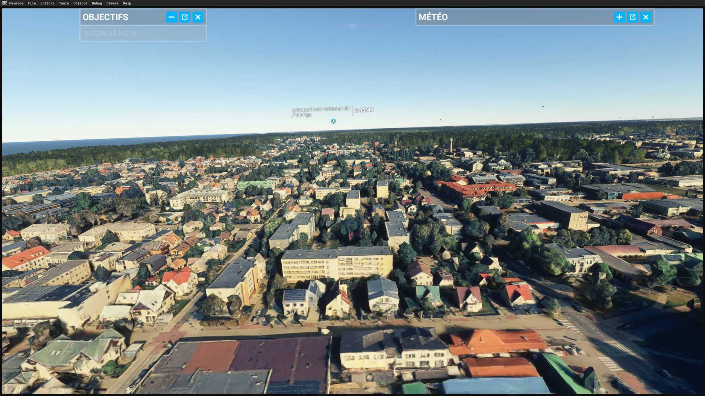Open the Help menu

coord(127,3)
